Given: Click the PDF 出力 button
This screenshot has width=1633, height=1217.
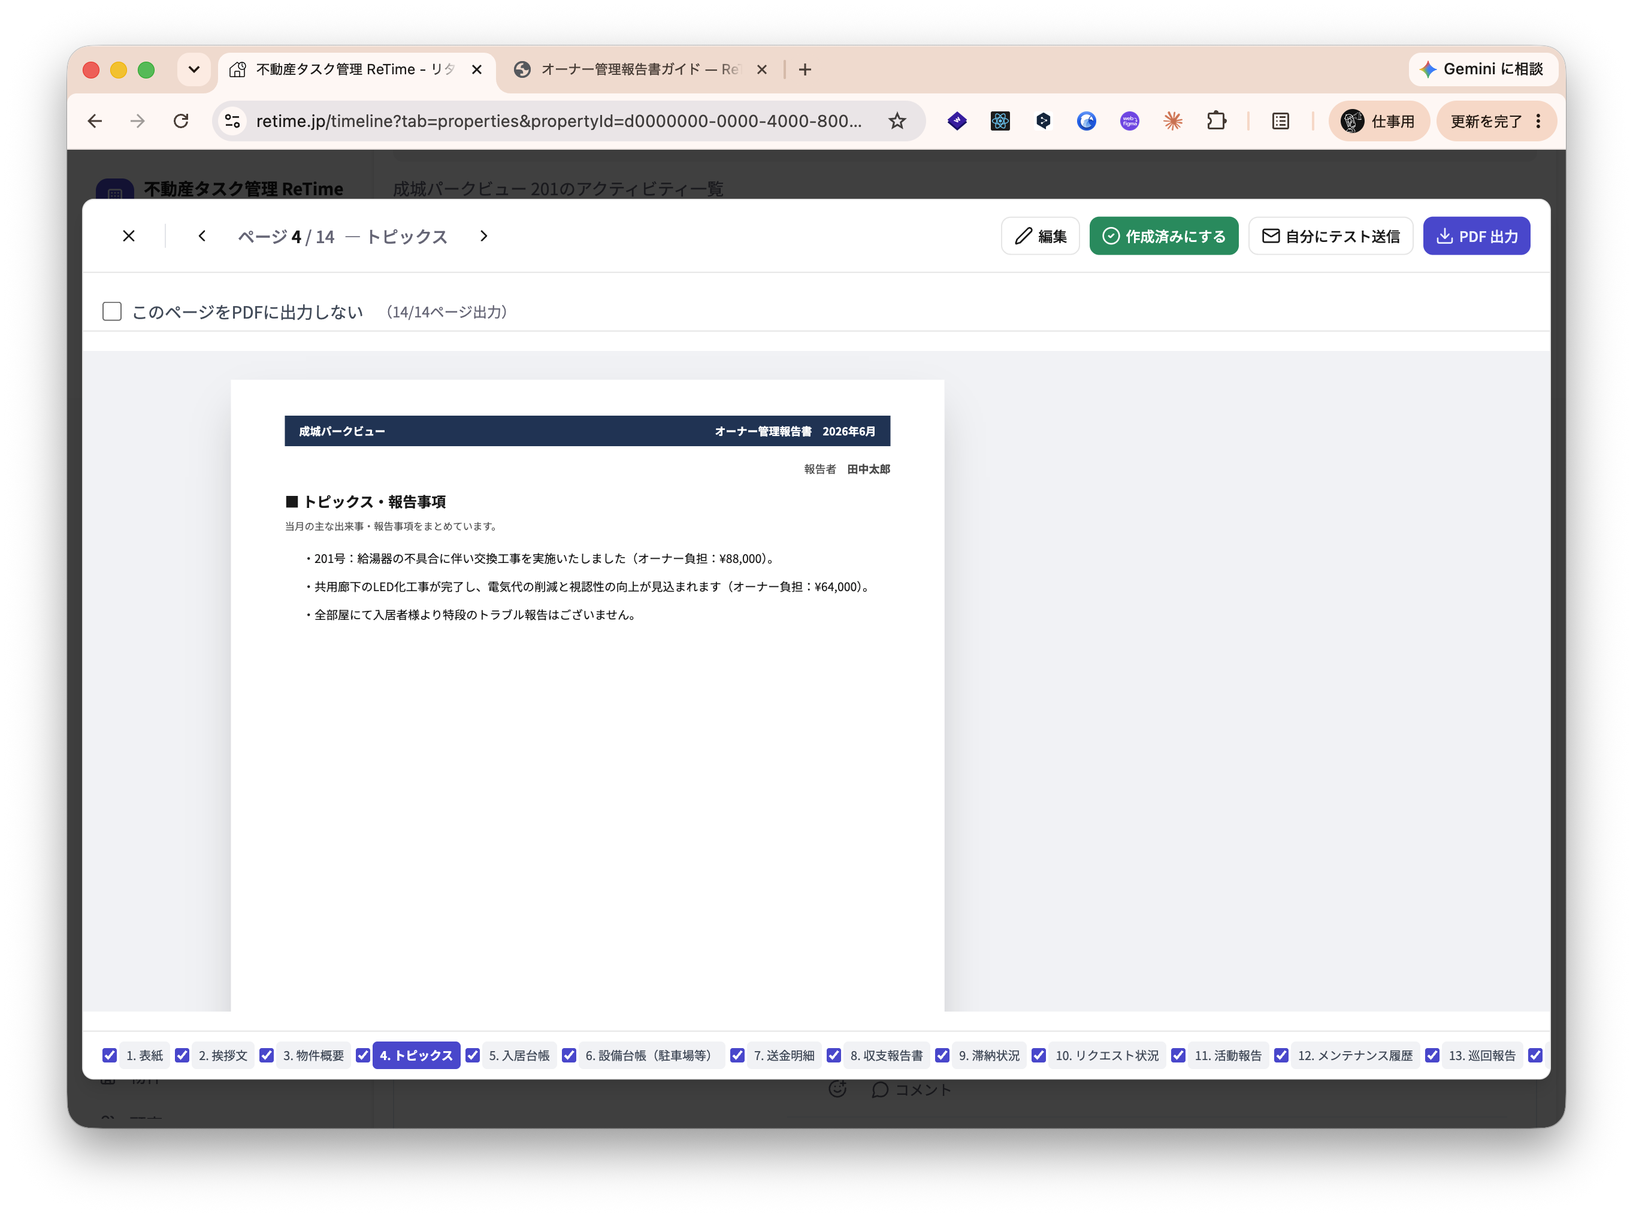Looking at the screenshot, I should pos(1476,236).
